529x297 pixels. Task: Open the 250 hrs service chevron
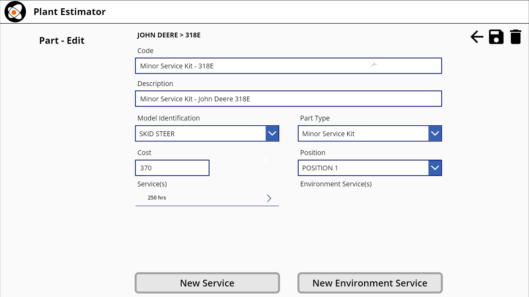tap(269, 198)
